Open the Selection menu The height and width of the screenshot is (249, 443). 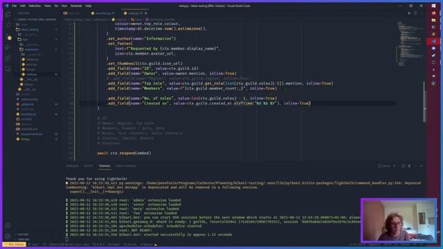(35, 6)
